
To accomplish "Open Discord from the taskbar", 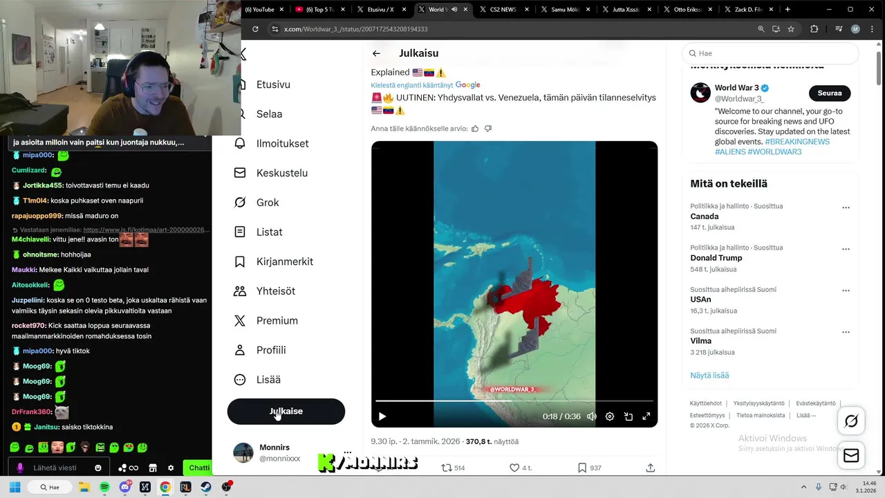I will tap(124, 487).
